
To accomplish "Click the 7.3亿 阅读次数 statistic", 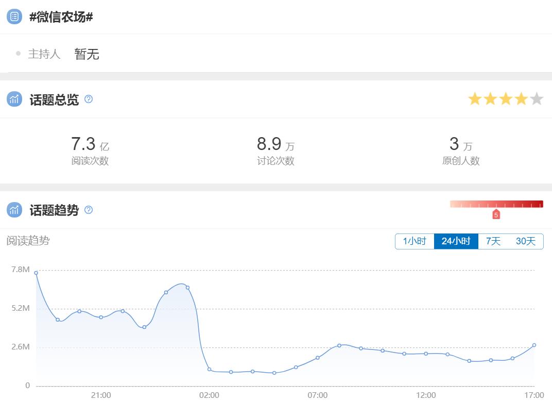I will [x=90, y=149].
